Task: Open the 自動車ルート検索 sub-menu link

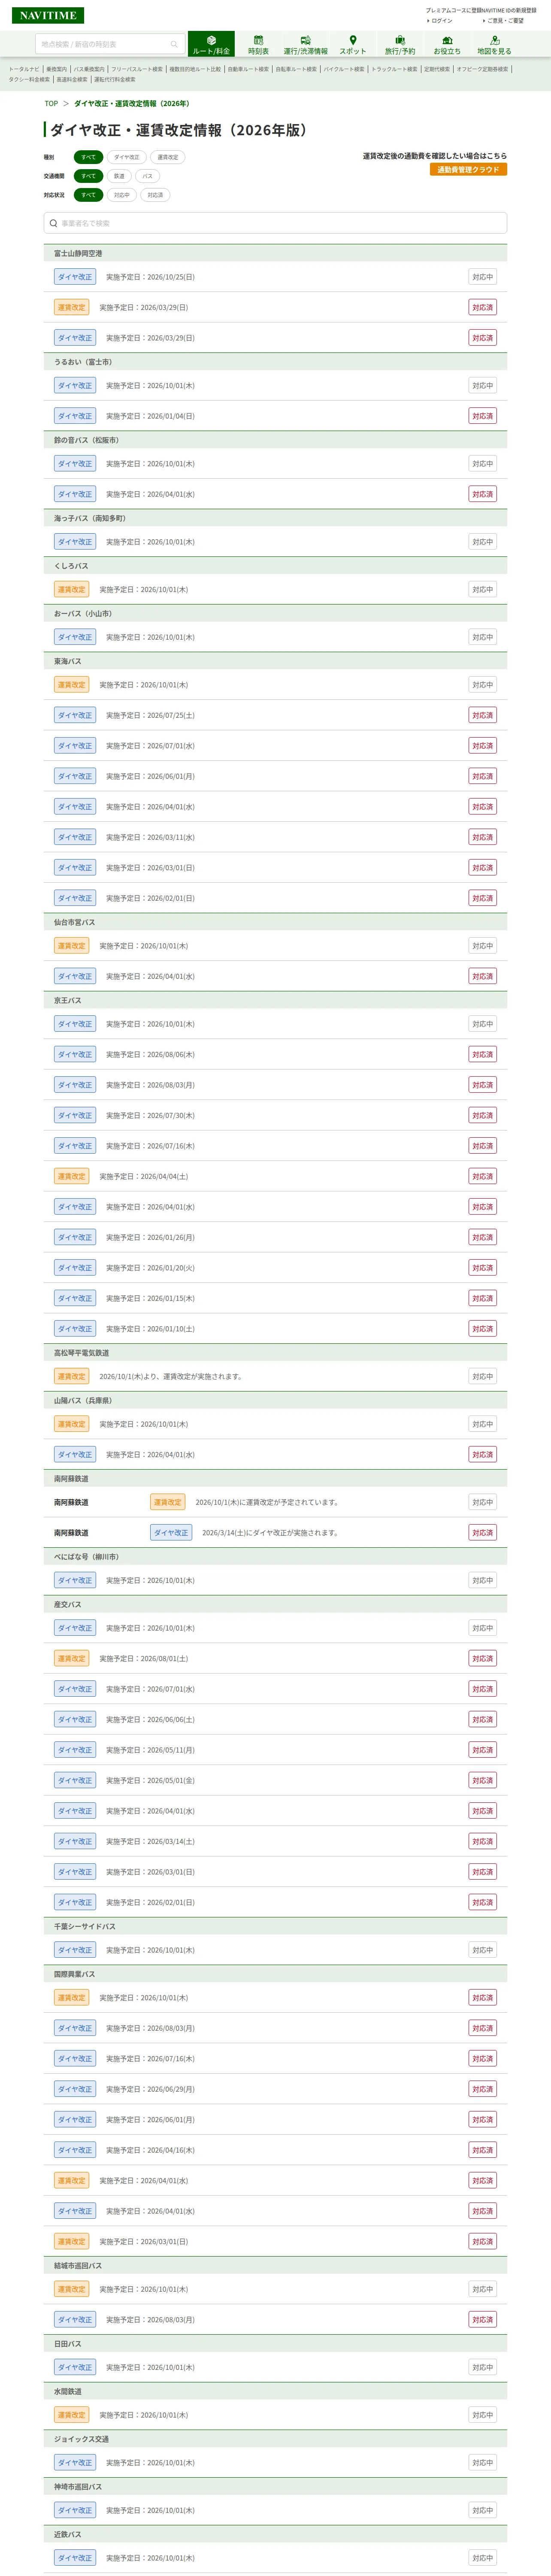Action: click(x=248, y=69)
